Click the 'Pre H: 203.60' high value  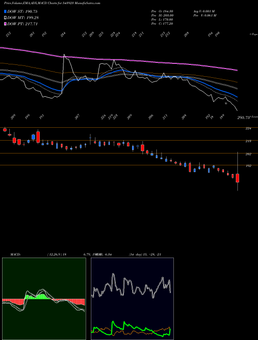pyautogui.click(x=162, y=15)
